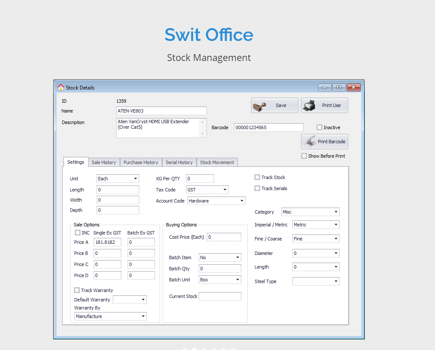The height and width of the screenshot is (350, 435).
Task: Click the Barcode input field
Action: pyautogui.click(x=269, y=127)
